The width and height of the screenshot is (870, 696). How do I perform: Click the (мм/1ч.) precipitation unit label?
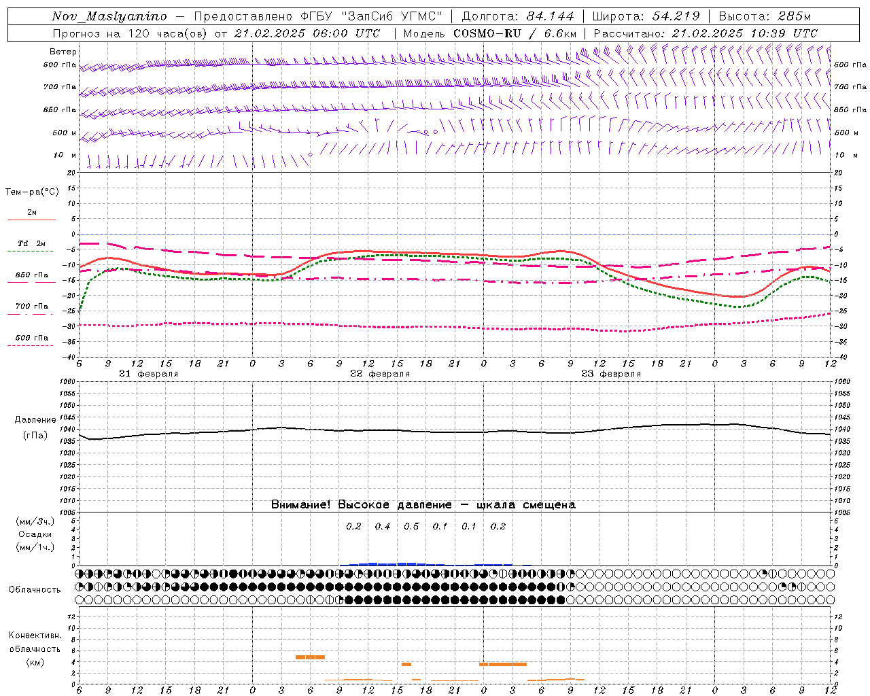pos(35,547)
